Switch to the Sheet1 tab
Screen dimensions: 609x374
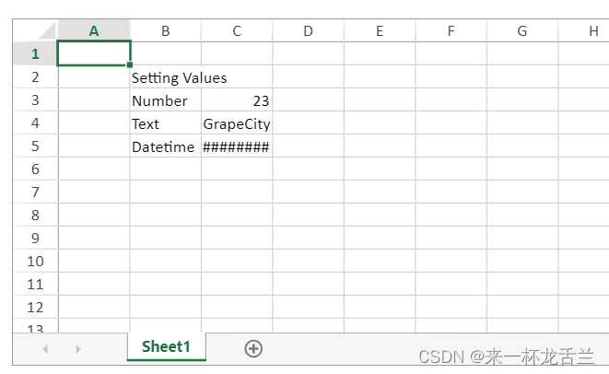tap(166, 347)
